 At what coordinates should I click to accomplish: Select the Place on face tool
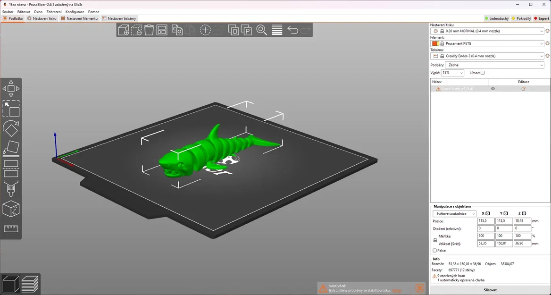[11, 148]
